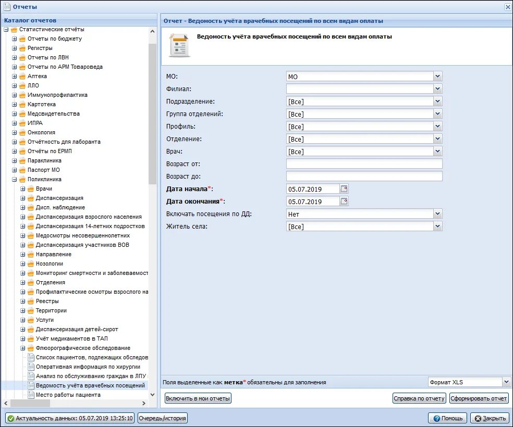
Task: Open the Житель села dropdown
Action: (x=438, y=226)
